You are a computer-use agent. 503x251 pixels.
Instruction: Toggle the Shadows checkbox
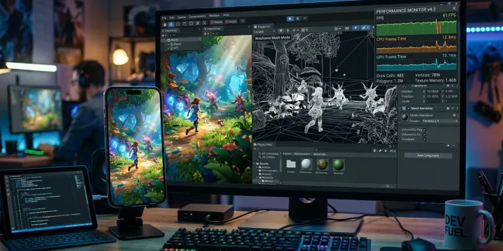425,139
